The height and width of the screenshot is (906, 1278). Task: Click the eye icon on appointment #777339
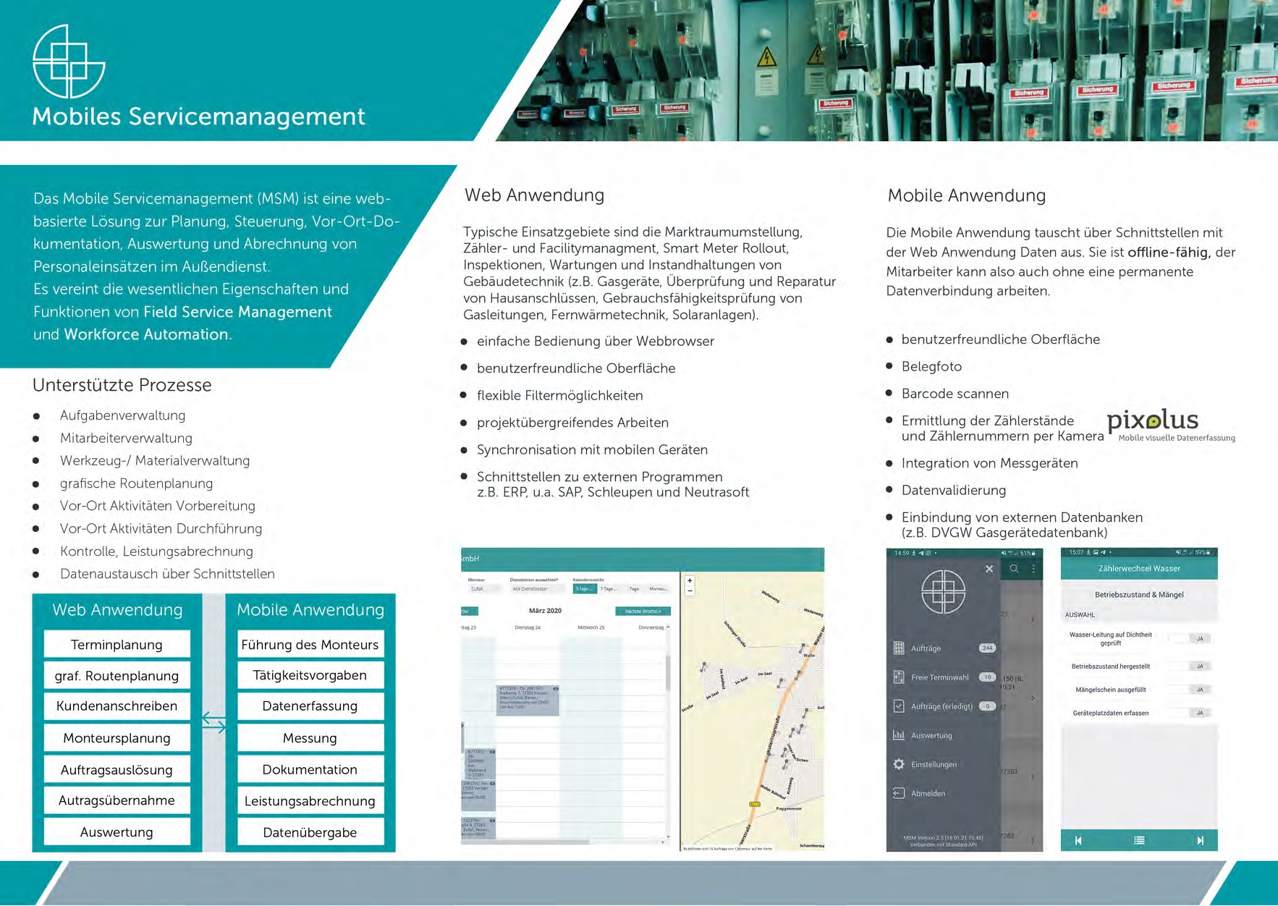[556, 688]
